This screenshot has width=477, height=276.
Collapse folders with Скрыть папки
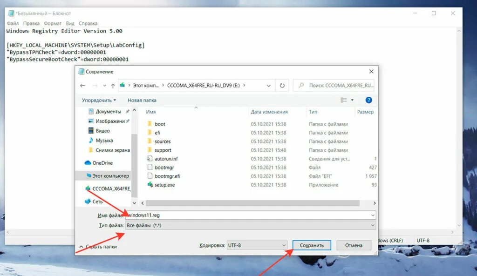98,247
